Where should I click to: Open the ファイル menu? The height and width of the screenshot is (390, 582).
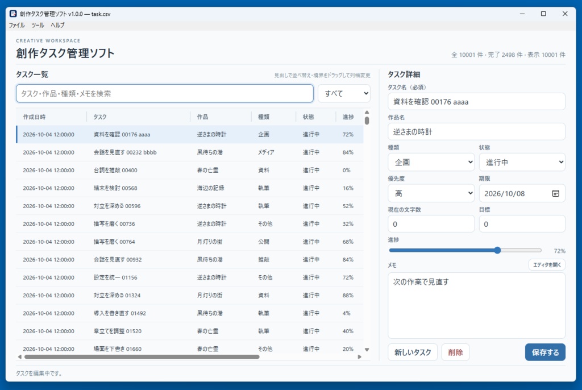click(x=16, y=25)
